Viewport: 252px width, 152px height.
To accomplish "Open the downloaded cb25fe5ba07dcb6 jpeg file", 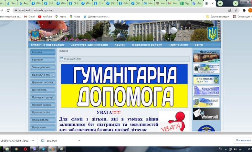I will (15, 141).
